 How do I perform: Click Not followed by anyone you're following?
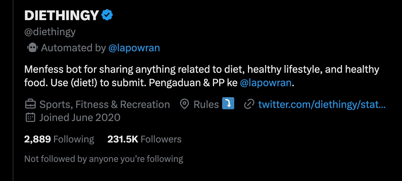coord(104,159)
